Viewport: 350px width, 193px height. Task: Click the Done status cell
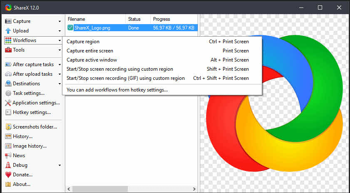[134, 28]
